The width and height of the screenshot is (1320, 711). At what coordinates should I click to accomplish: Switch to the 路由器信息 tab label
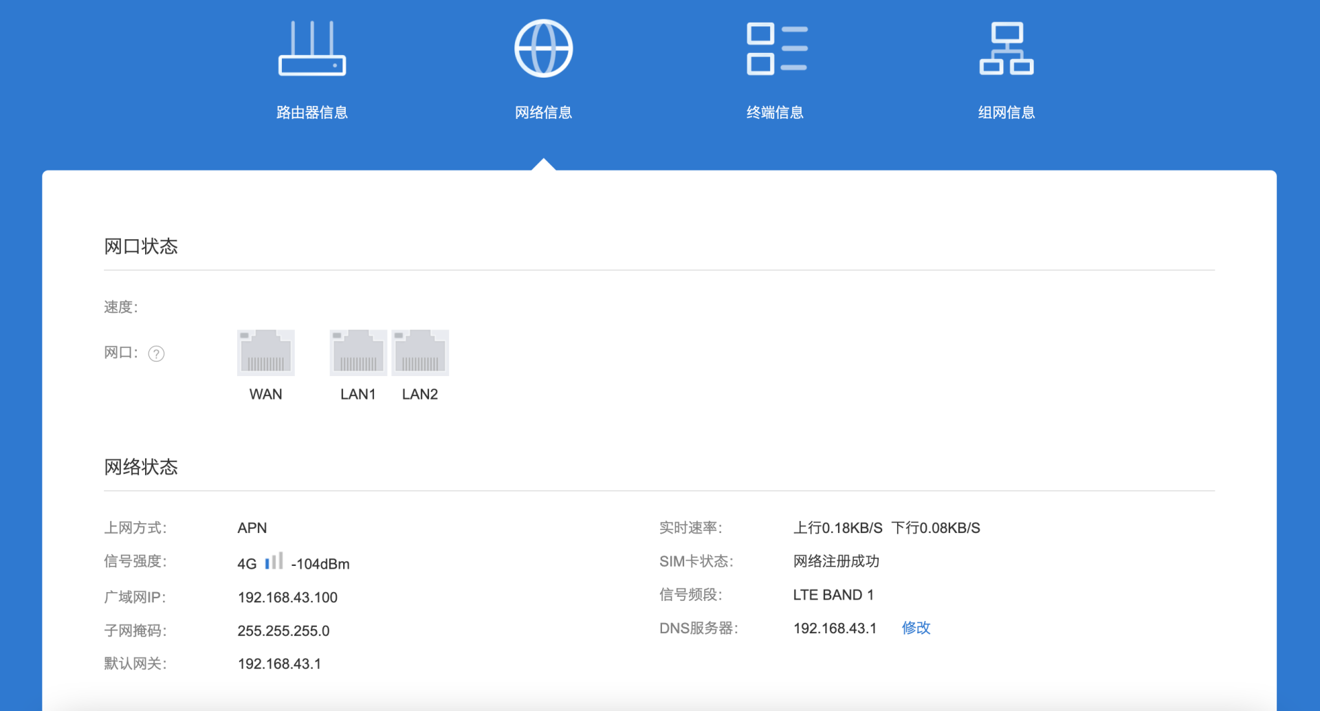[311, 113]
